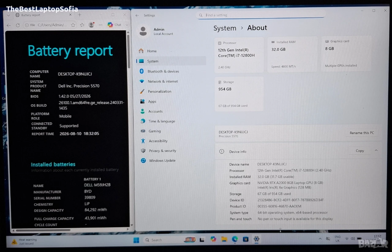Click the Graphics card info card

[346, 54]
